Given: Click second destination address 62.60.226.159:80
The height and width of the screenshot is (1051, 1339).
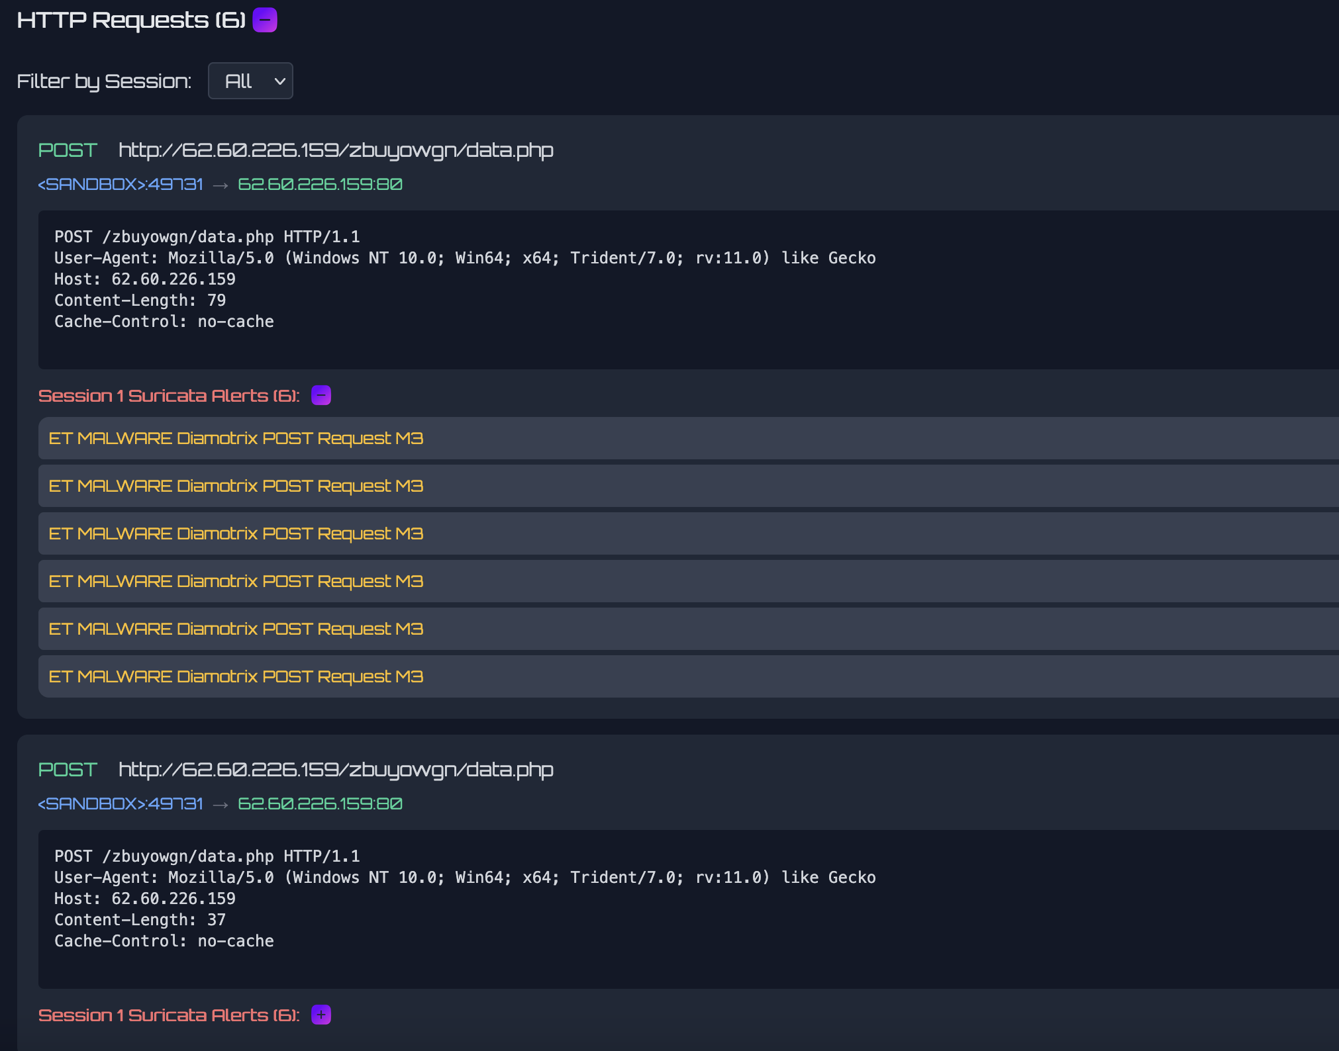Looking at the screenshot, I should coord(320,803).
